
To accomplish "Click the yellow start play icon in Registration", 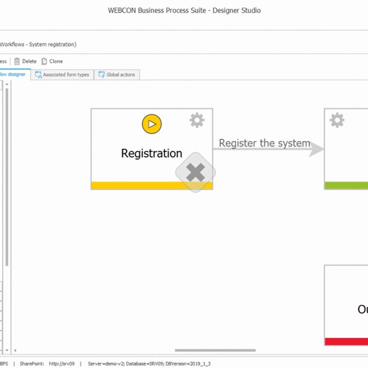I will click(x=152, y=124).
